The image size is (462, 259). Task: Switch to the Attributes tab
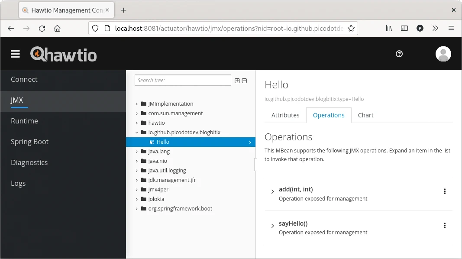(x=285, y=115)
